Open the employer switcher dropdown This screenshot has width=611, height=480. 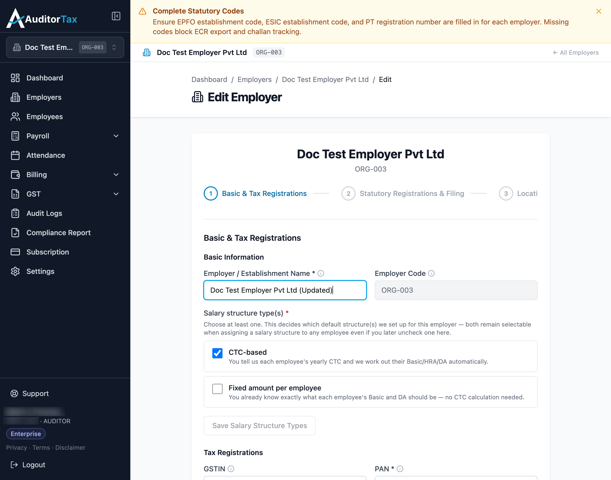pyautogui.click(x=65, y=48)
